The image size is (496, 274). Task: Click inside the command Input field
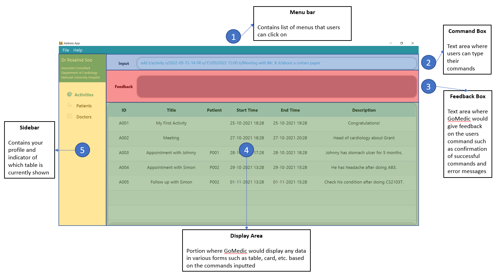coord(276,63)
